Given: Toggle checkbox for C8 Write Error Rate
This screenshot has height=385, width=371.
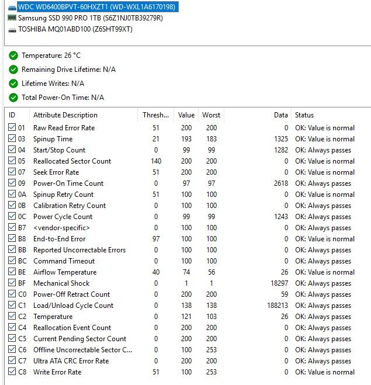Looking at the screenshot, I should tap(12, 371).
